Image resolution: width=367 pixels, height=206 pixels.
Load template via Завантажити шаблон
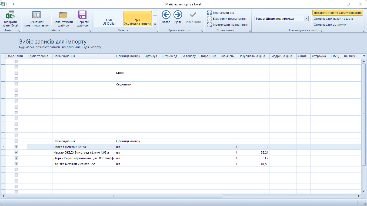(x=64, y=19)
